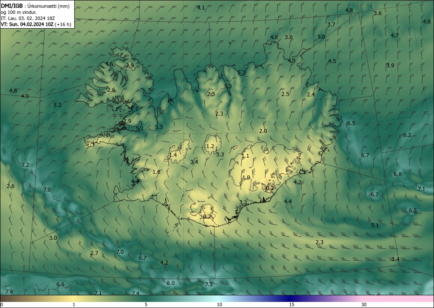Click the '7.2' precipitation value label
Viewport: 434px width, 308px height.
25,165
